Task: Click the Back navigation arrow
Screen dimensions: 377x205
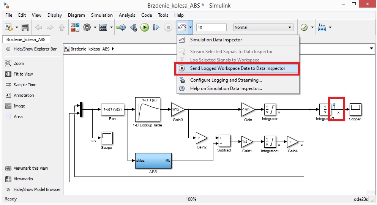Action: point(38,27)
